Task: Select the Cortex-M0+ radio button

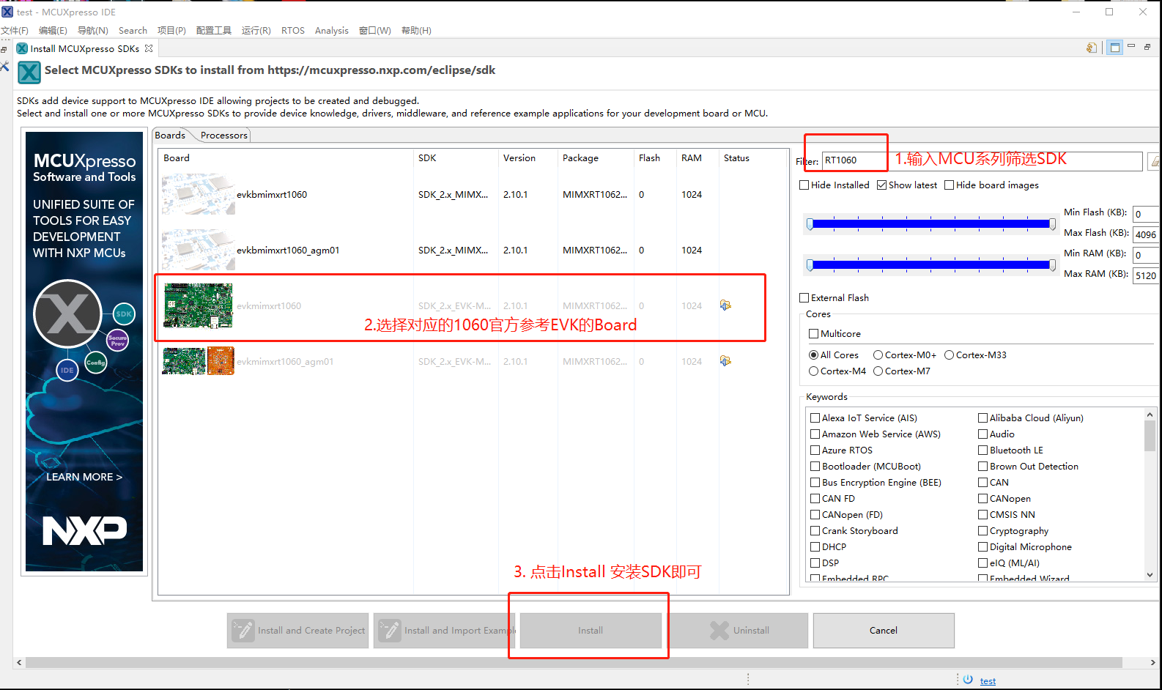Action: click(x=878, y=355)
